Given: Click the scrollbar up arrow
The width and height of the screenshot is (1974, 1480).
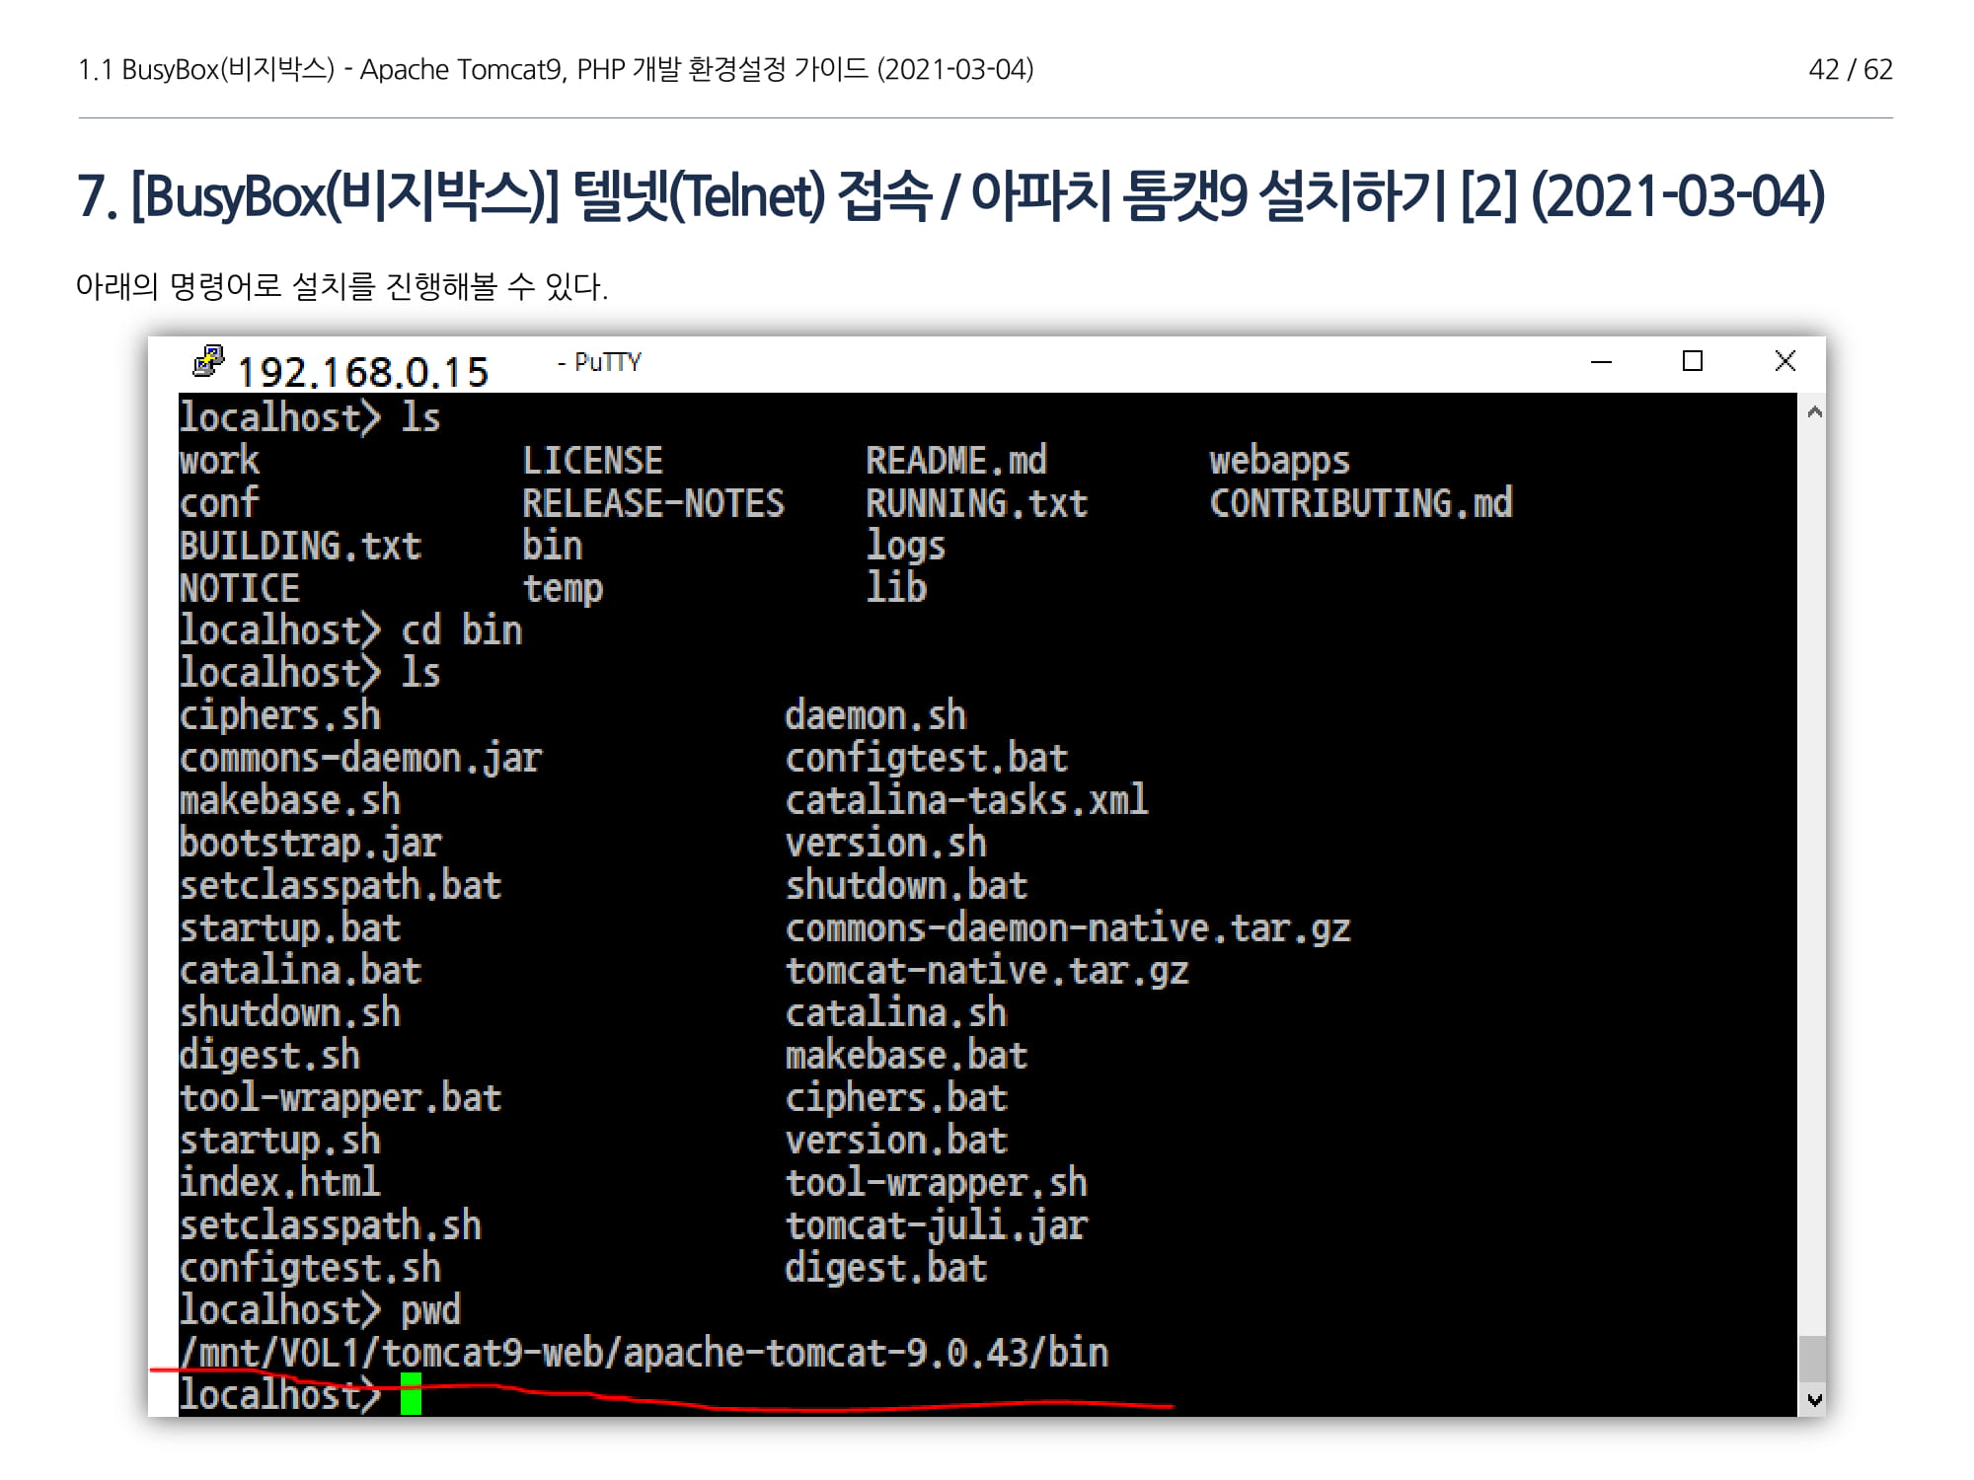Looking at the screenshot, I should pos(1813,412).
